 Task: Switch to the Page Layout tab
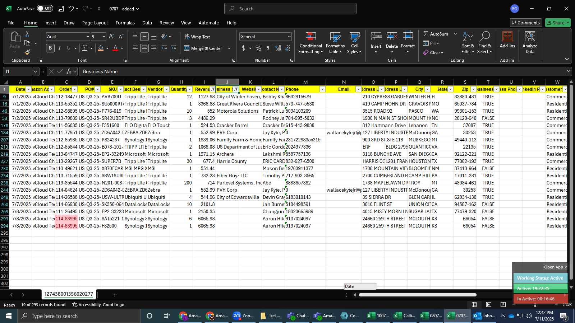tap(95, 23)
